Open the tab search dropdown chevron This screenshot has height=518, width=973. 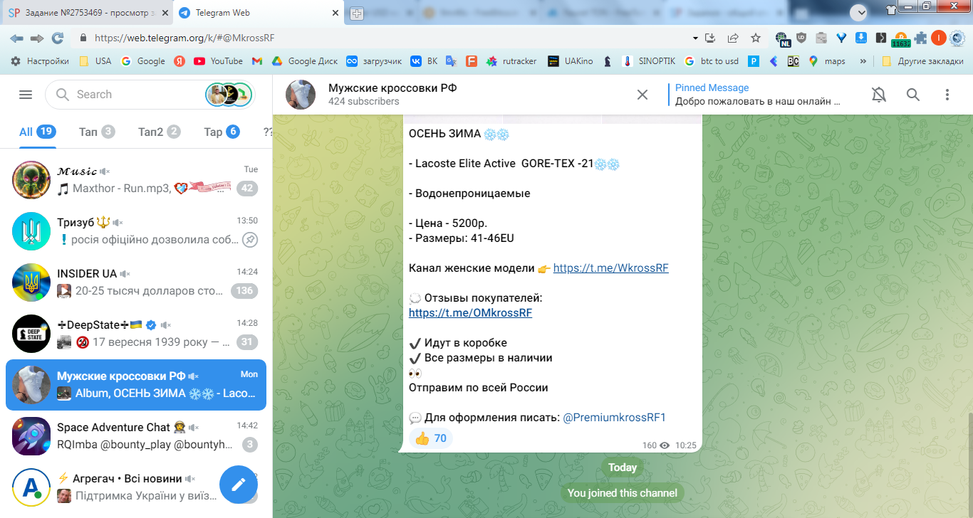click(x=859, y=11)
